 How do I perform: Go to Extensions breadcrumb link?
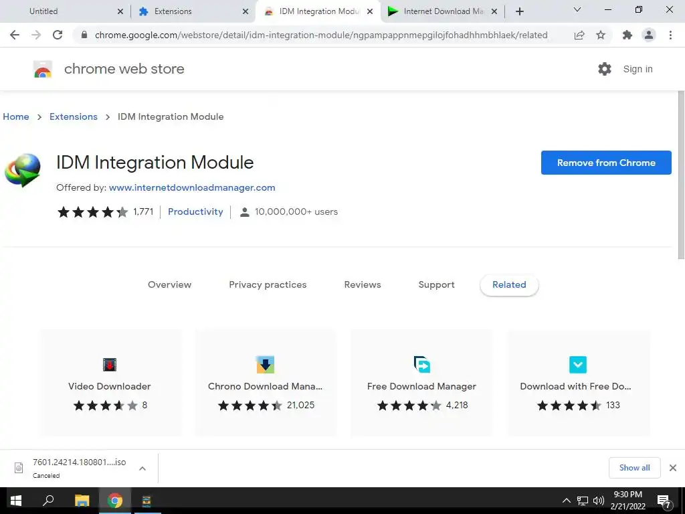74,116
